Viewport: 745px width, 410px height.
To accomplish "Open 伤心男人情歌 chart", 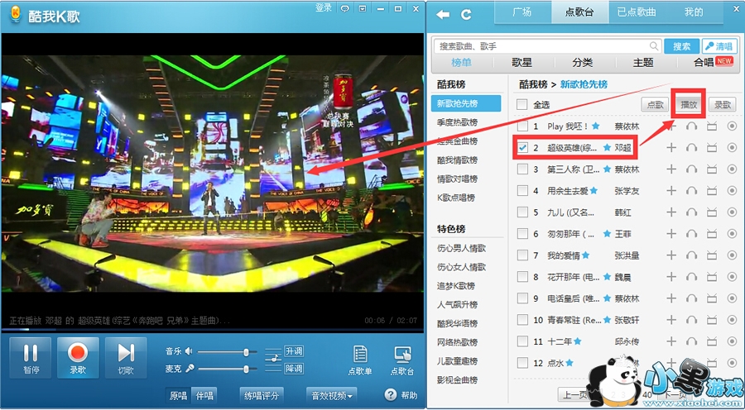I will coord(461,248).
